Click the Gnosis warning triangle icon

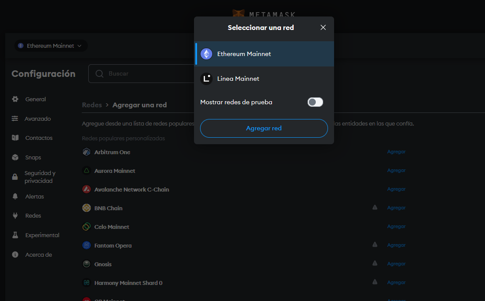(x=375, y=263)
